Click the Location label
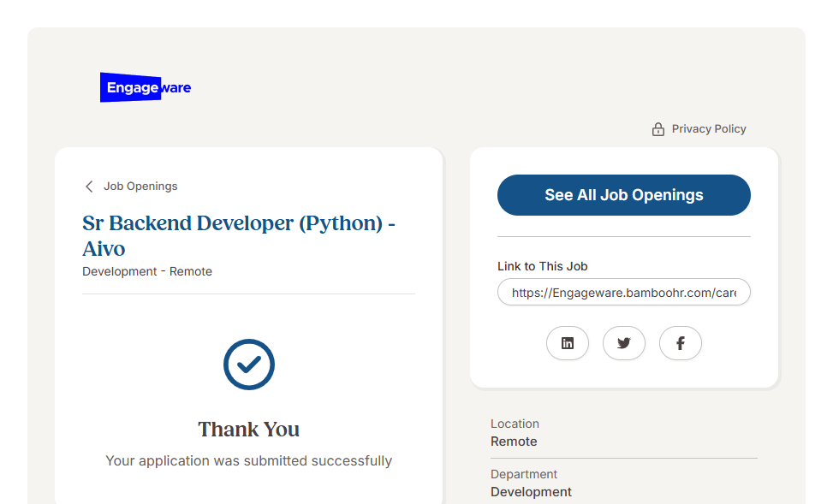The width and height of the screenshot is (833, 504). click(x=515, y=424)
